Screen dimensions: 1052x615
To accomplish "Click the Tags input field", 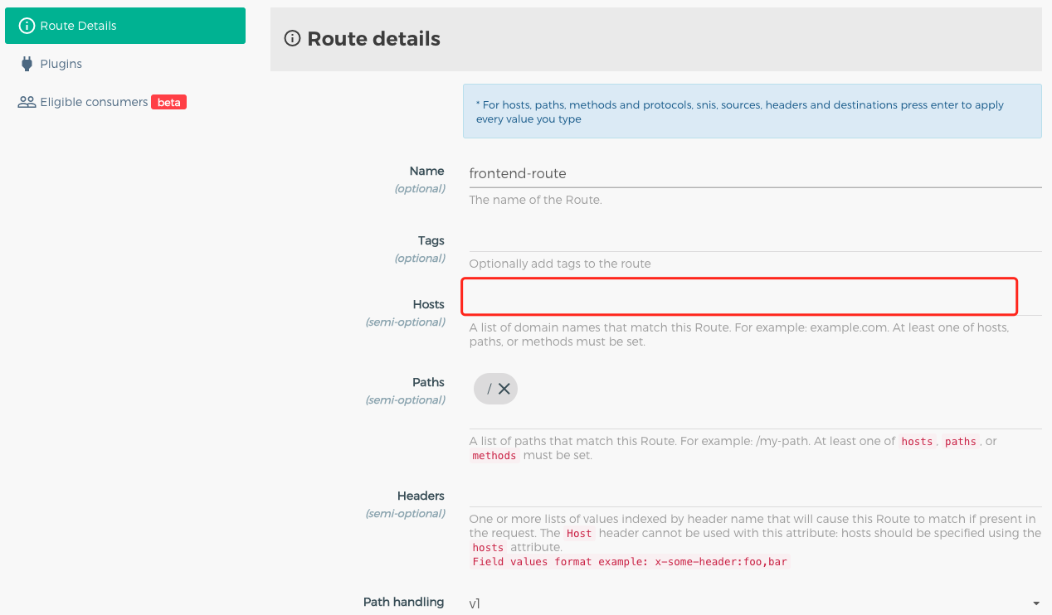I will pos(755,240).
